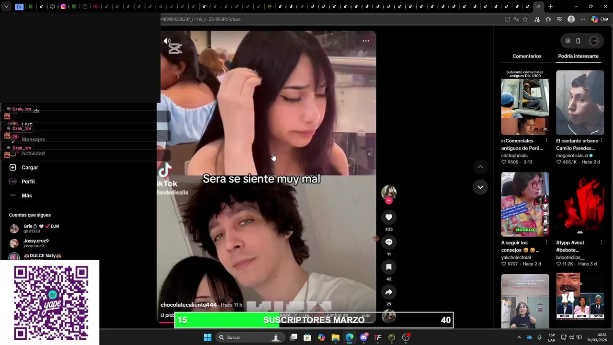Open a new browser tab with plus

550,7
